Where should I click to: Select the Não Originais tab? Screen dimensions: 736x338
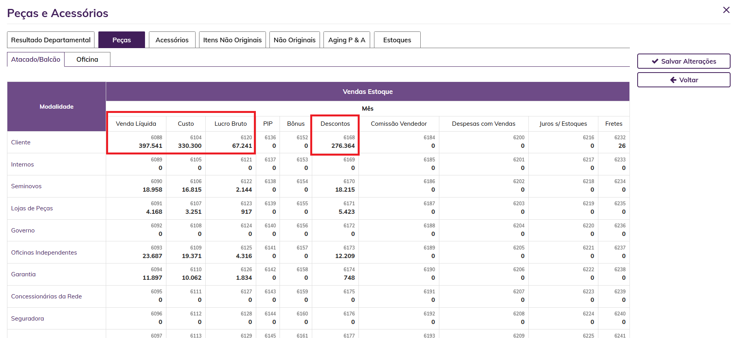coord(294,40)
